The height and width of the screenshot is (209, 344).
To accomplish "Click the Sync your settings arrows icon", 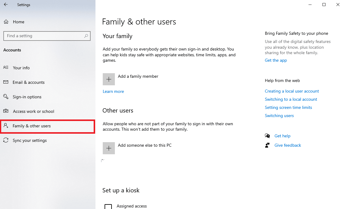I will pos(6,140).
